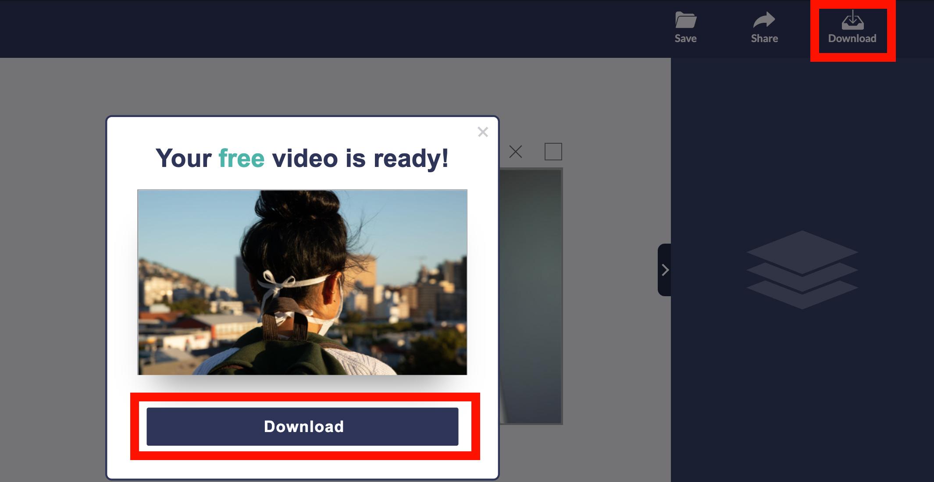Click the free video thumbnail preview image
The height and width of the screenshot is (482, 934).
301,282
